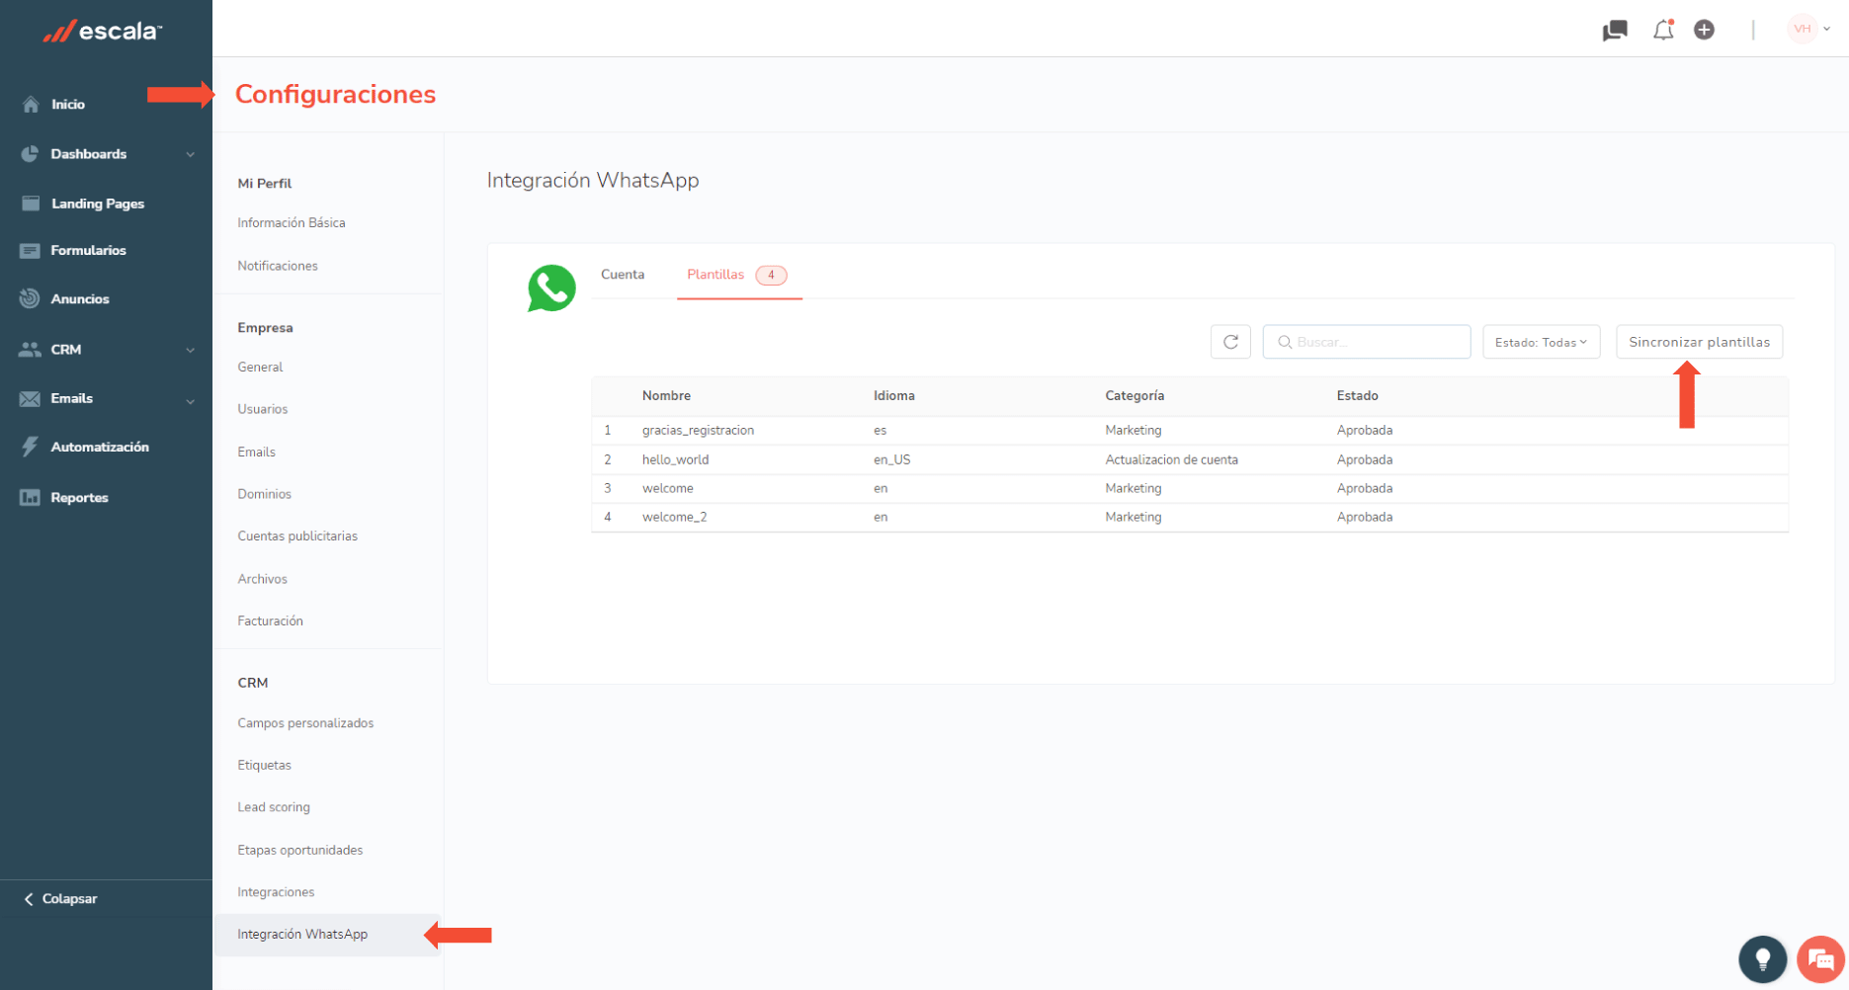1849x990 pixels.
Task: Click Actualizacion de cuenta category cell
Action: click(x=1171, y=460)
